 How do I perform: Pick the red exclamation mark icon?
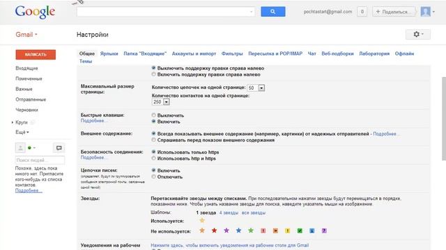point(263,231)
